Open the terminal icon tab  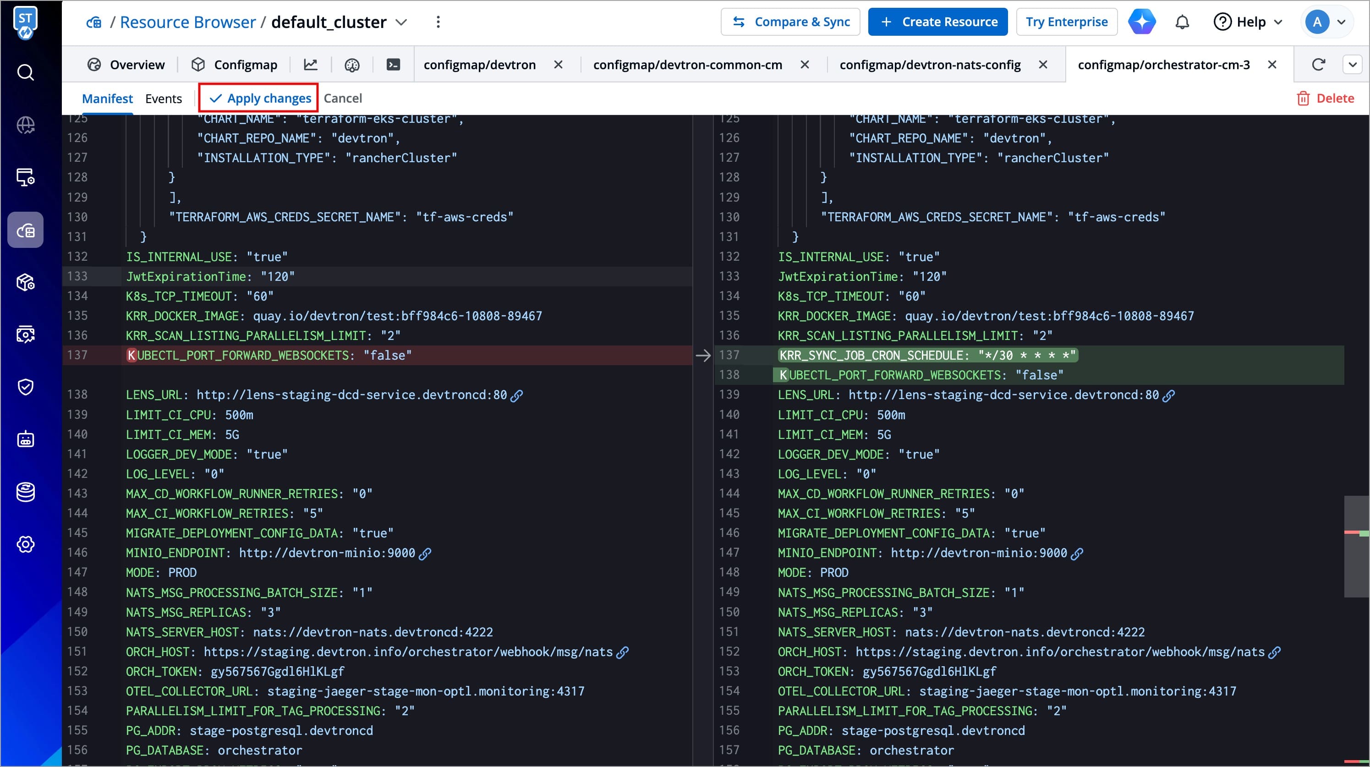393,65
